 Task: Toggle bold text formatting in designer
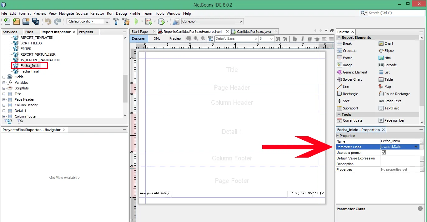pyautogui.click(x=295, y=39)
